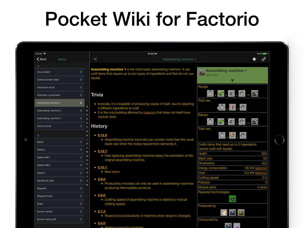Open the Assembling machine 1 infobox thumbnail
Image resolution: width=304 pixels, height=228 pixels.
point(202,73)
